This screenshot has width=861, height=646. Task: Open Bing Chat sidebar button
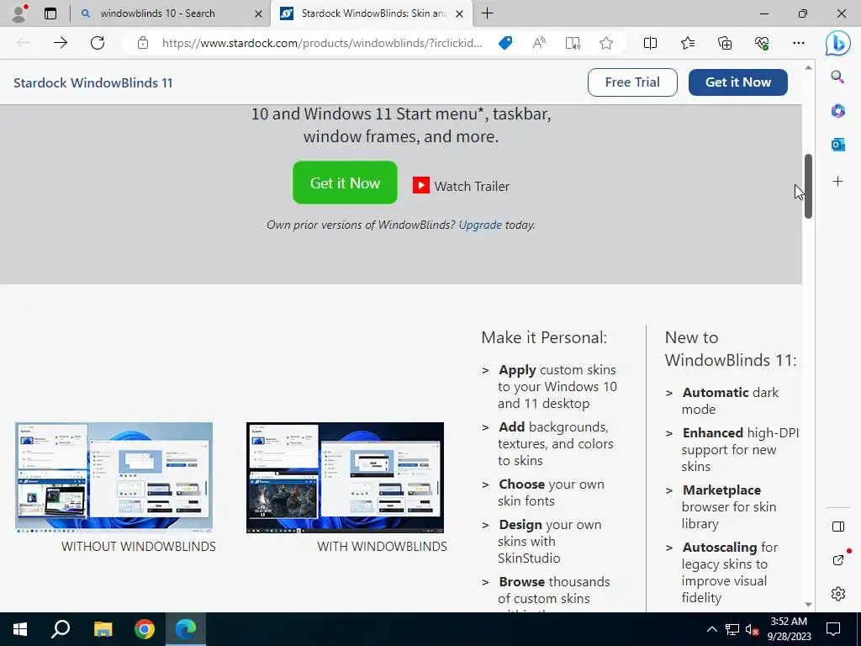838,44
